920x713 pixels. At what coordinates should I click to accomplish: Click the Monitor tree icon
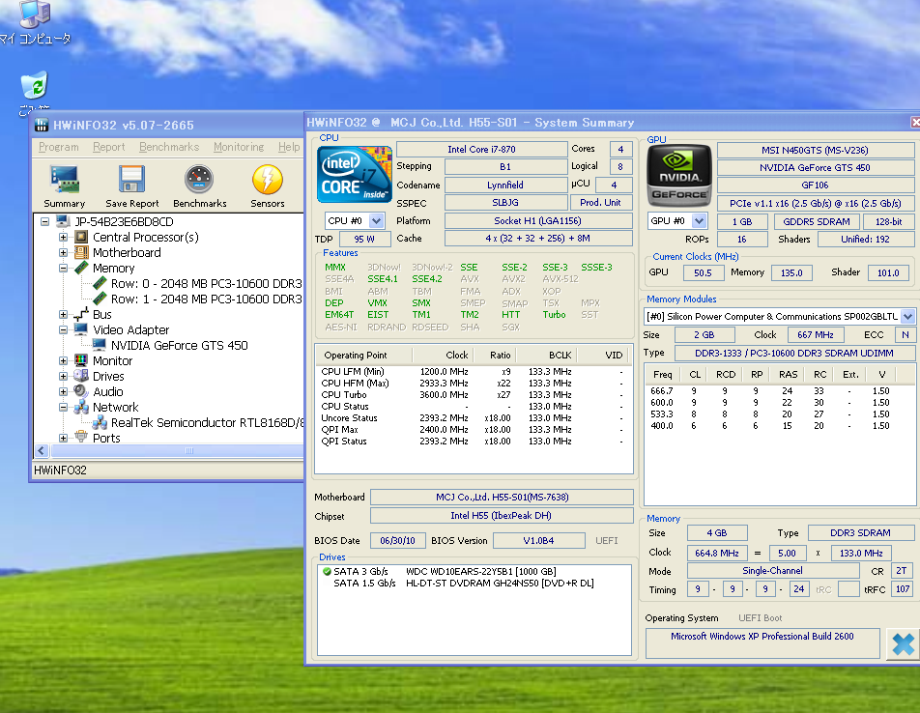pyautogui.click(x=81, y=360)
